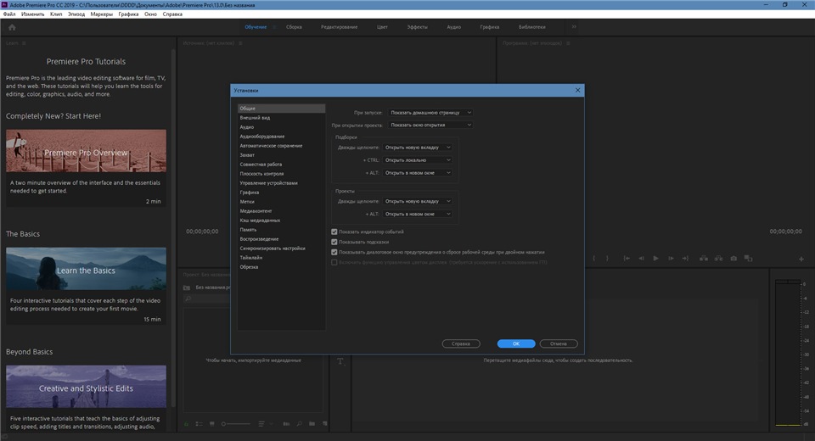Toggle Показать индикатор событий checkbox
The height and width of the screenshot is (441, 815).
pos(334,232)
